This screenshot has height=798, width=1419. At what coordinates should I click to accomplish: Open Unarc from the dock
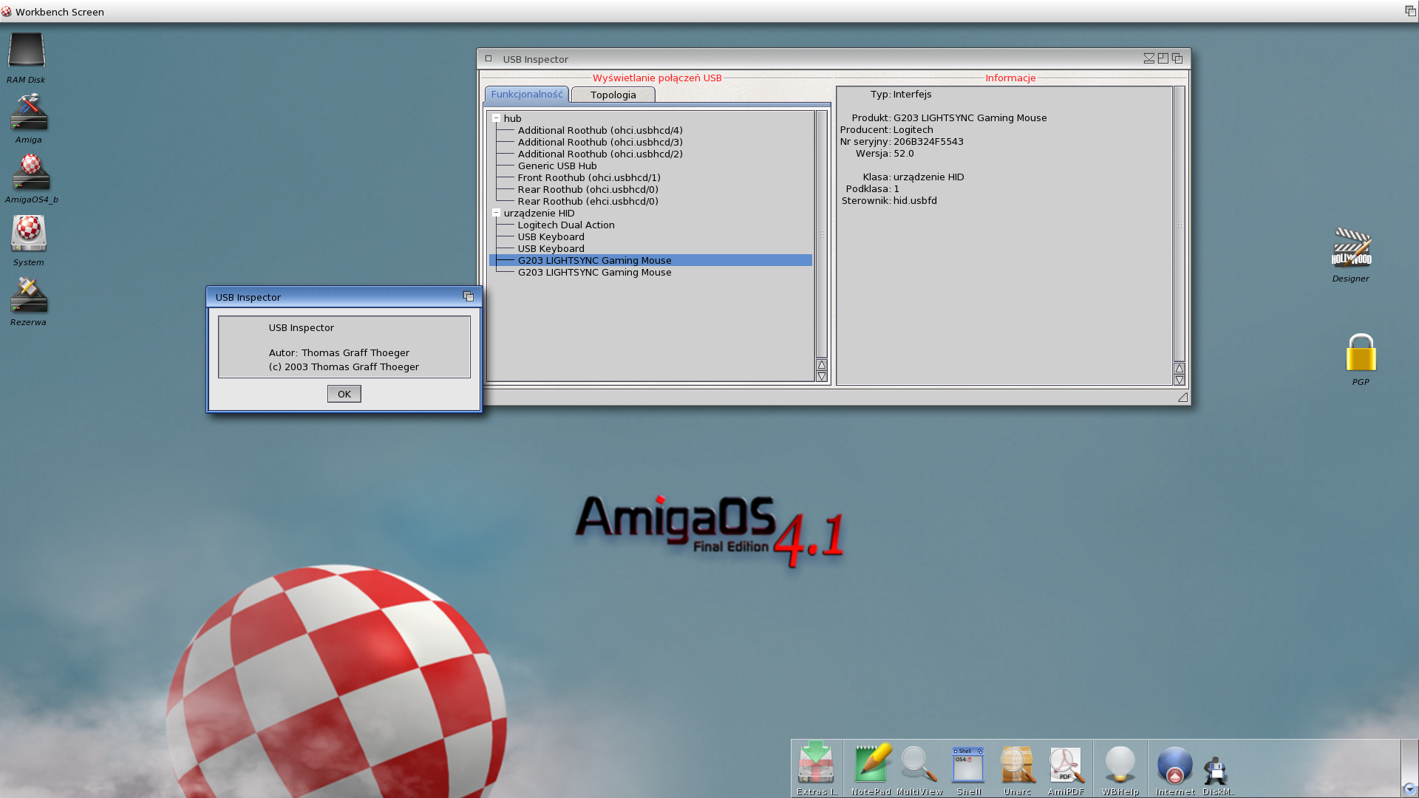pos(1017,764)
